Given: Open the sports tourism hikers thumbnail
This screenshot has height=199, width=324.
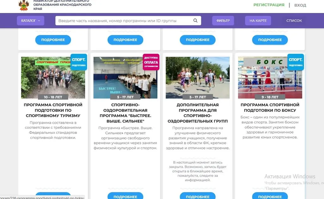Looking at the screenshot, I should point(53,78).
